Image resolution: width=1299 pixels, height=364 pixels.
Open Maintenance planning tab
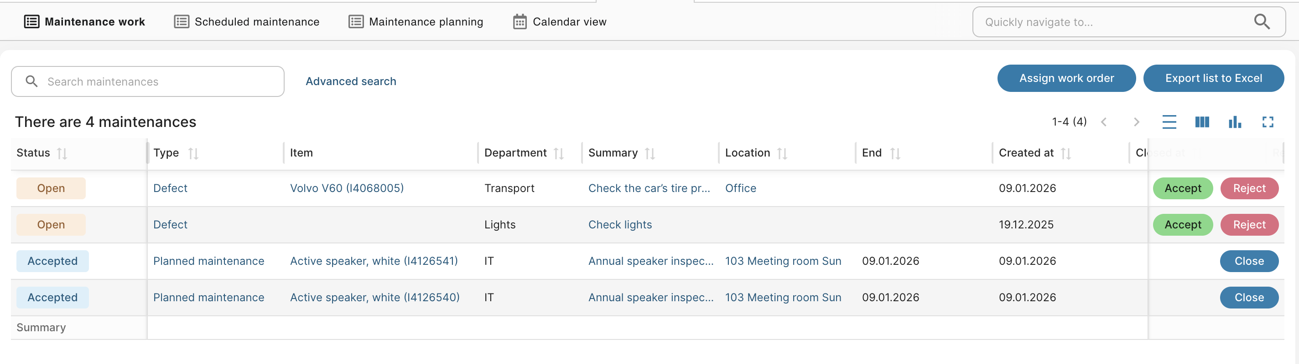pyautogui.click(x=416, y=22)
